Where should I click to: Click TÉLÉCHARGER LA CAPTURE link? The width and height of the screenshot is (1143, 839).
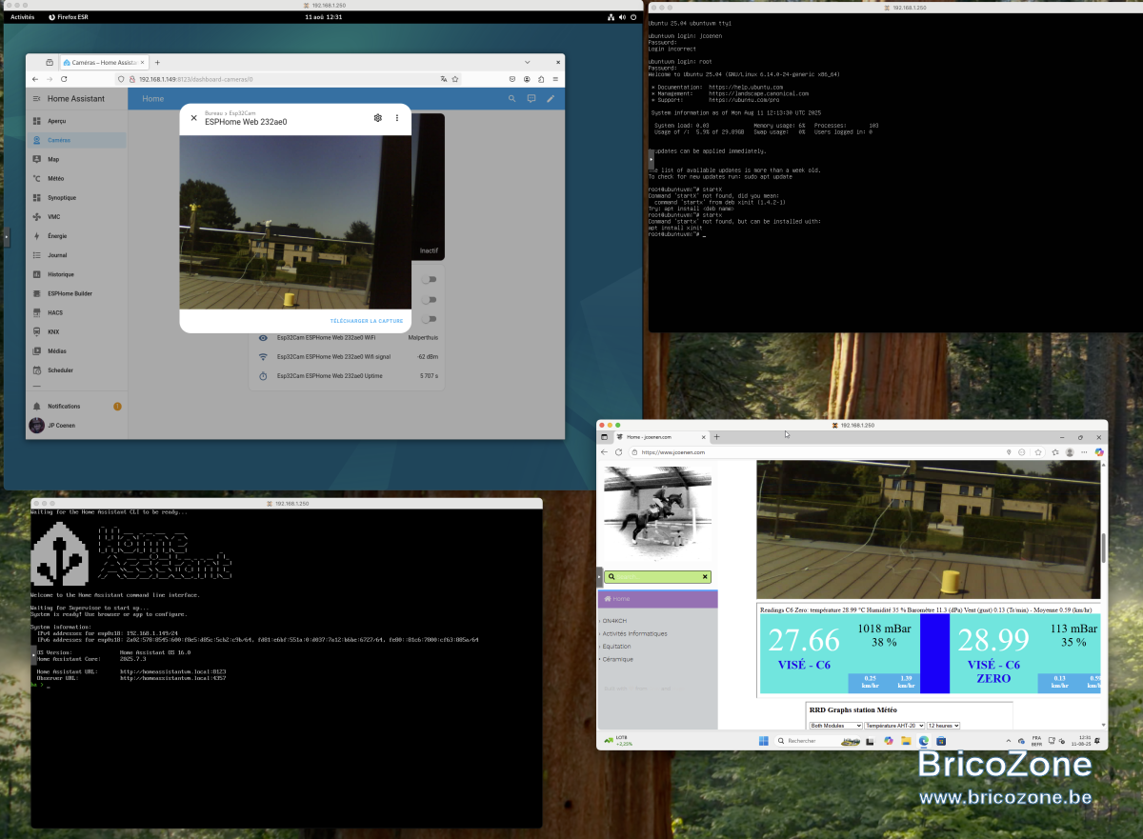(x=367, y=321)
